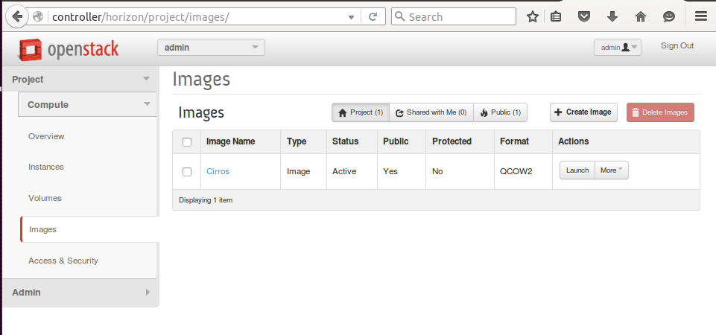The height and width of the screenshot is (335, 716).
Task: Toggle the select-all images checkbox in header
Action: [187, 142]
